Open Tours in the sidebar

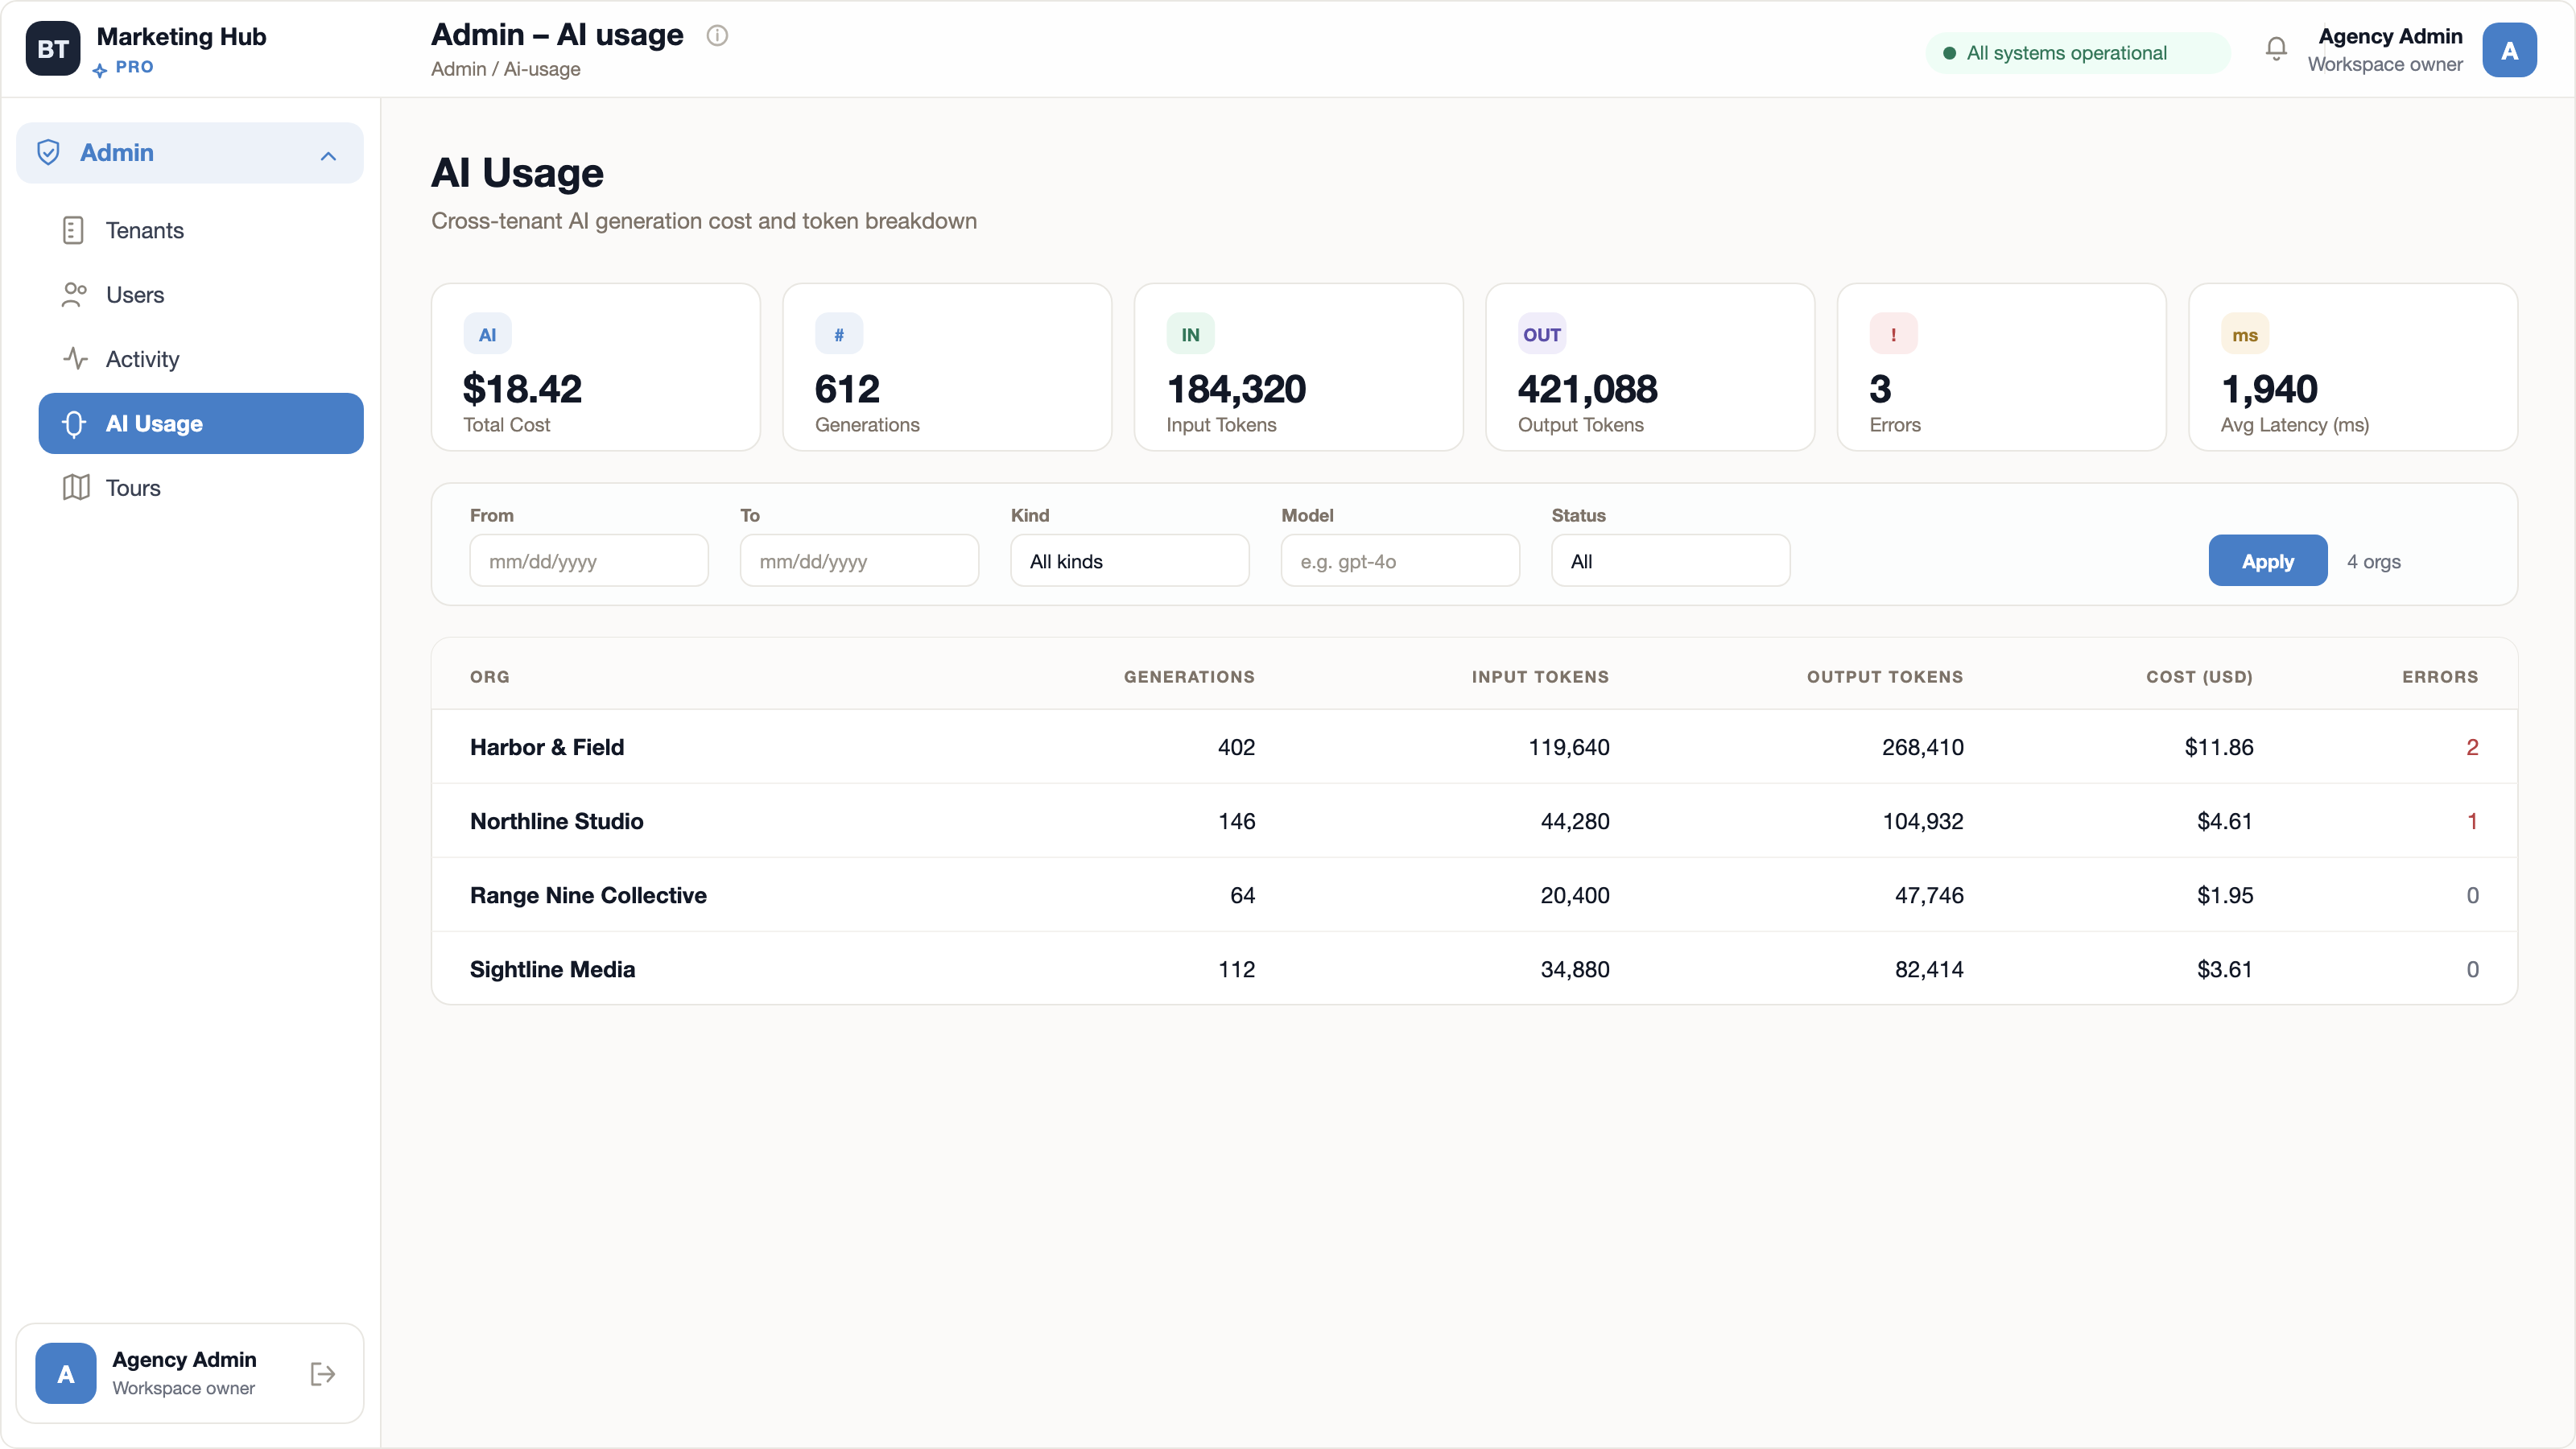(x=201, y=488)
